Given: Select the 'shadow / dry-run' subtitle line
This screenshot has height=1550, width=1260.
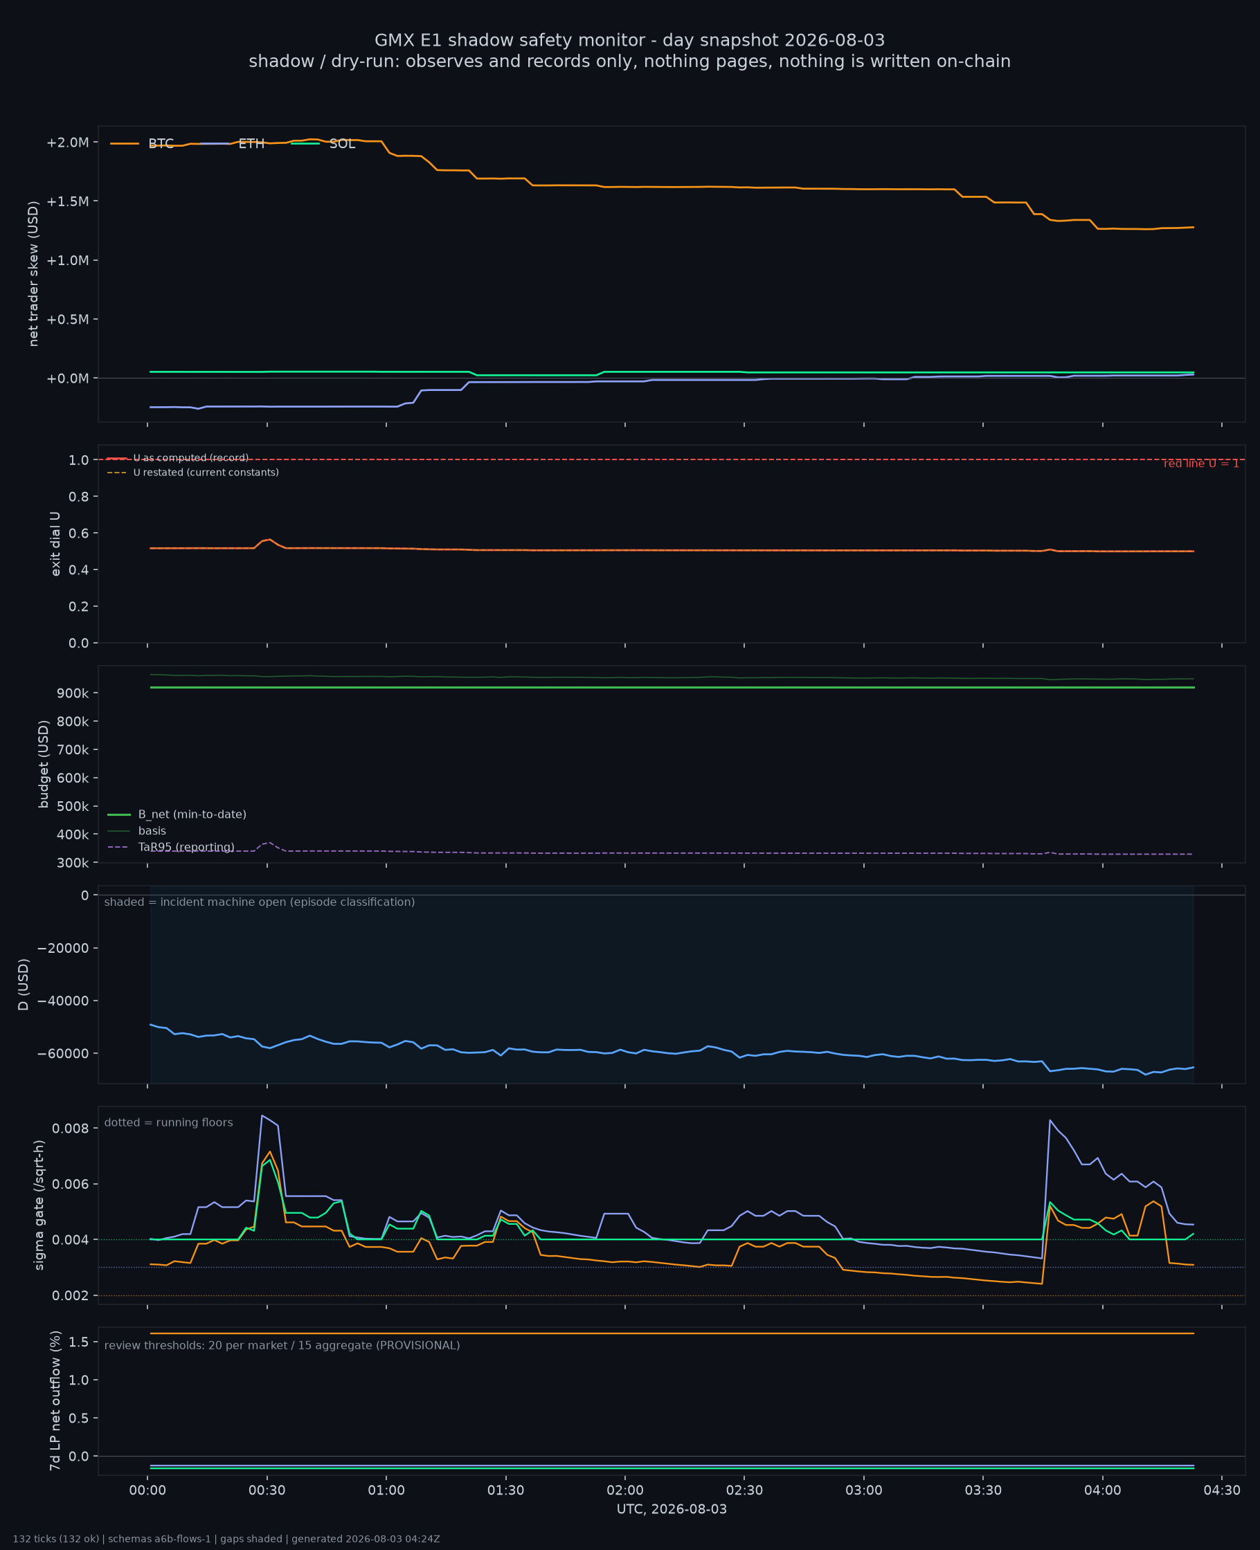Looking at the screenshot, I should (629, 62).
